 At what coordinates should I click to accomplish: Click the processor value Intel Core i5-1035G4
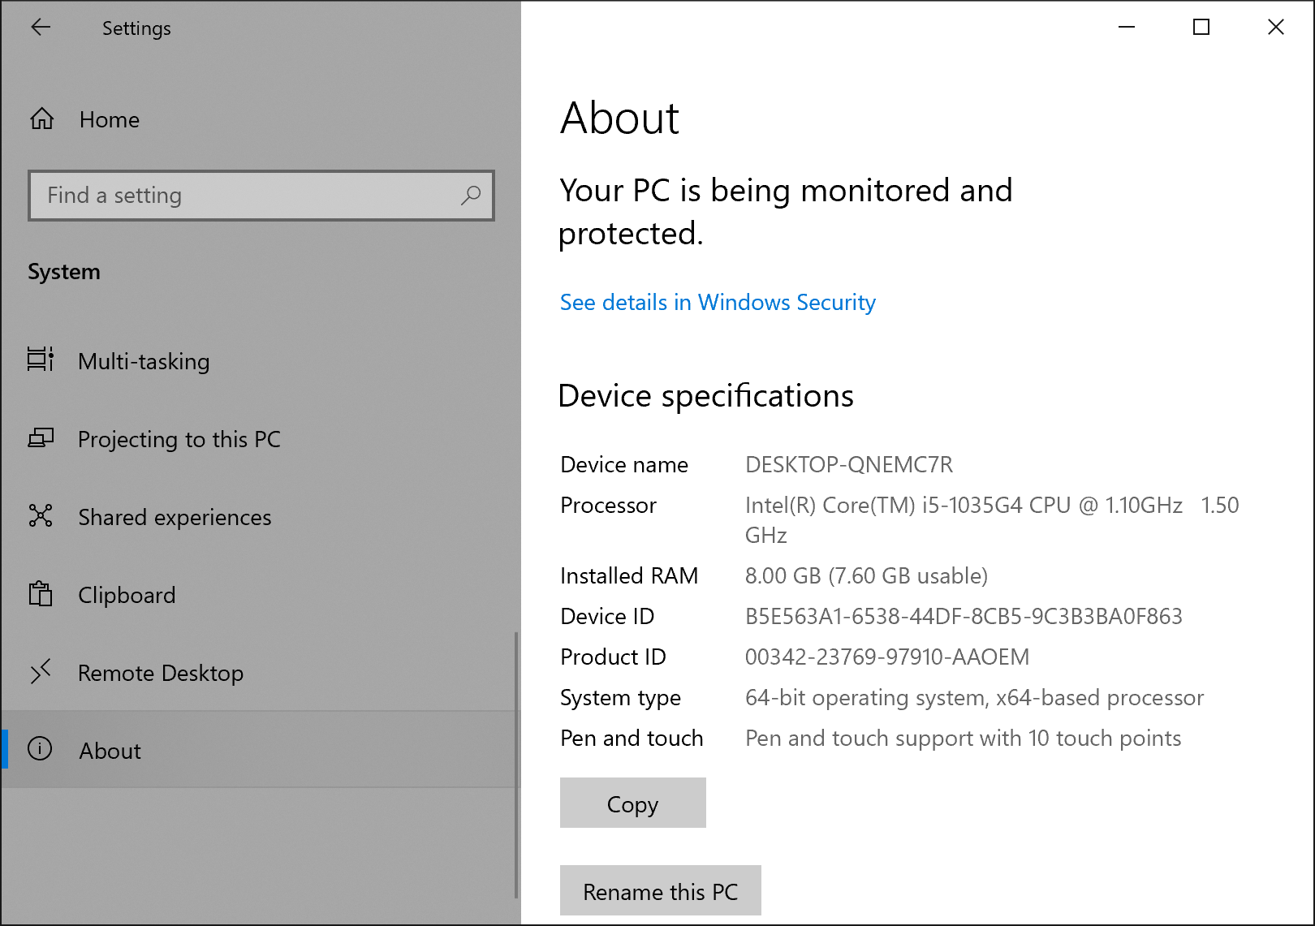pos(992,520)
